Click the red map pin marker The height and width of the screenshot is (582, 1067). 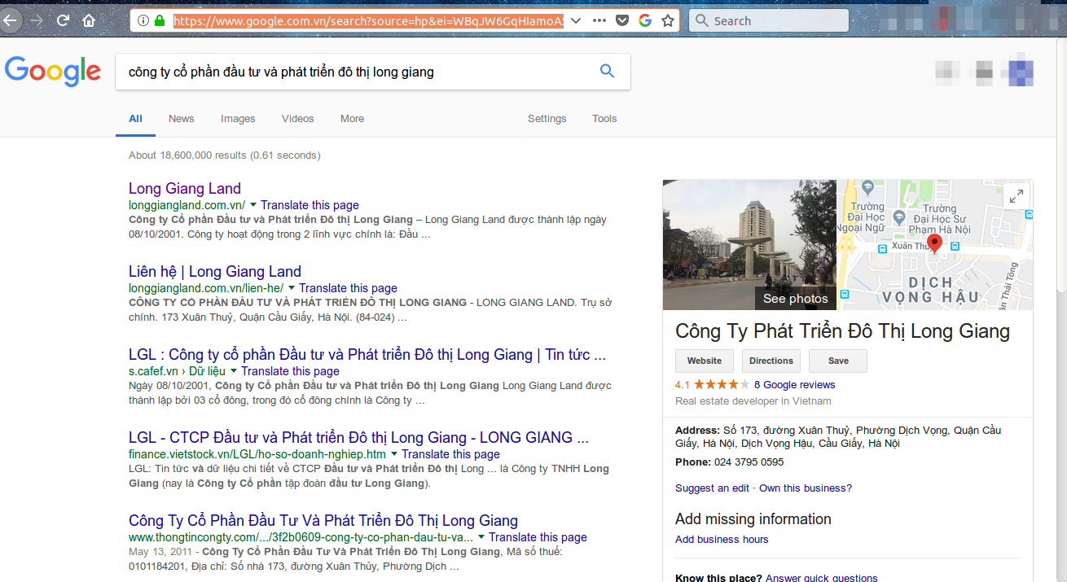coord(934,243)
